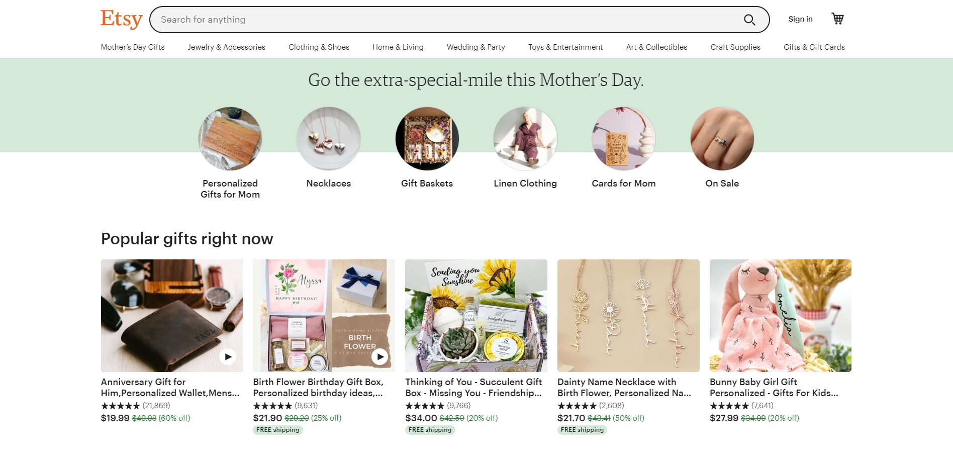Open the shopping cart icon

click(838, 18)
